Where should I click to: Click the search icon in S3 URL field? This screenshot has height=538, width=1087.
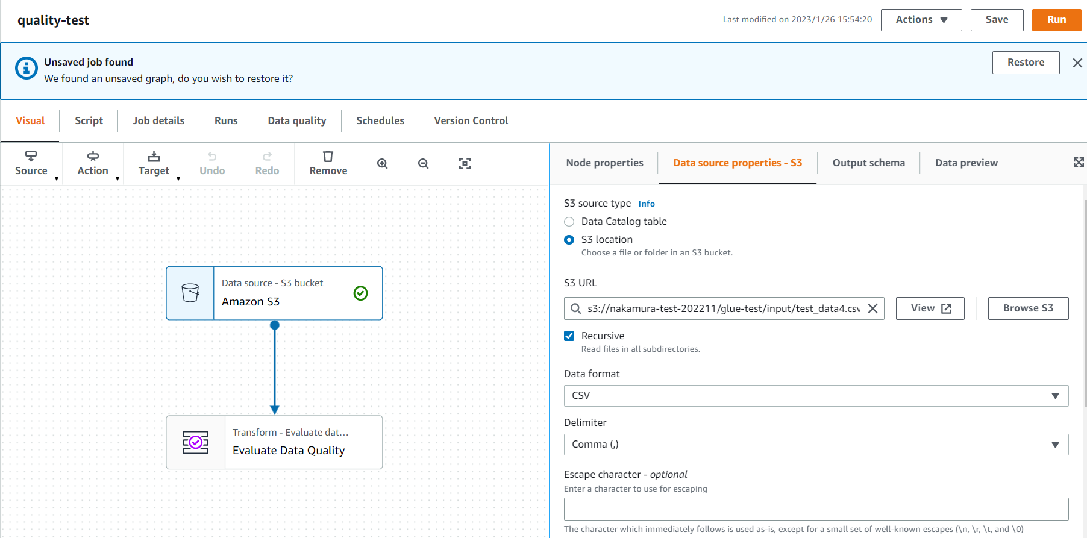click(576, 308)
